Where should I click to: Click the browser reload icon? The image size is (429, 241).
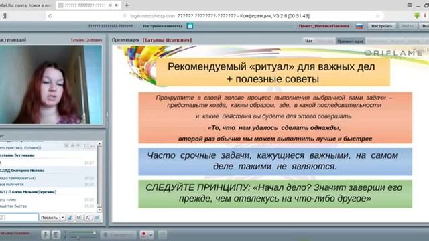point(50,16)
